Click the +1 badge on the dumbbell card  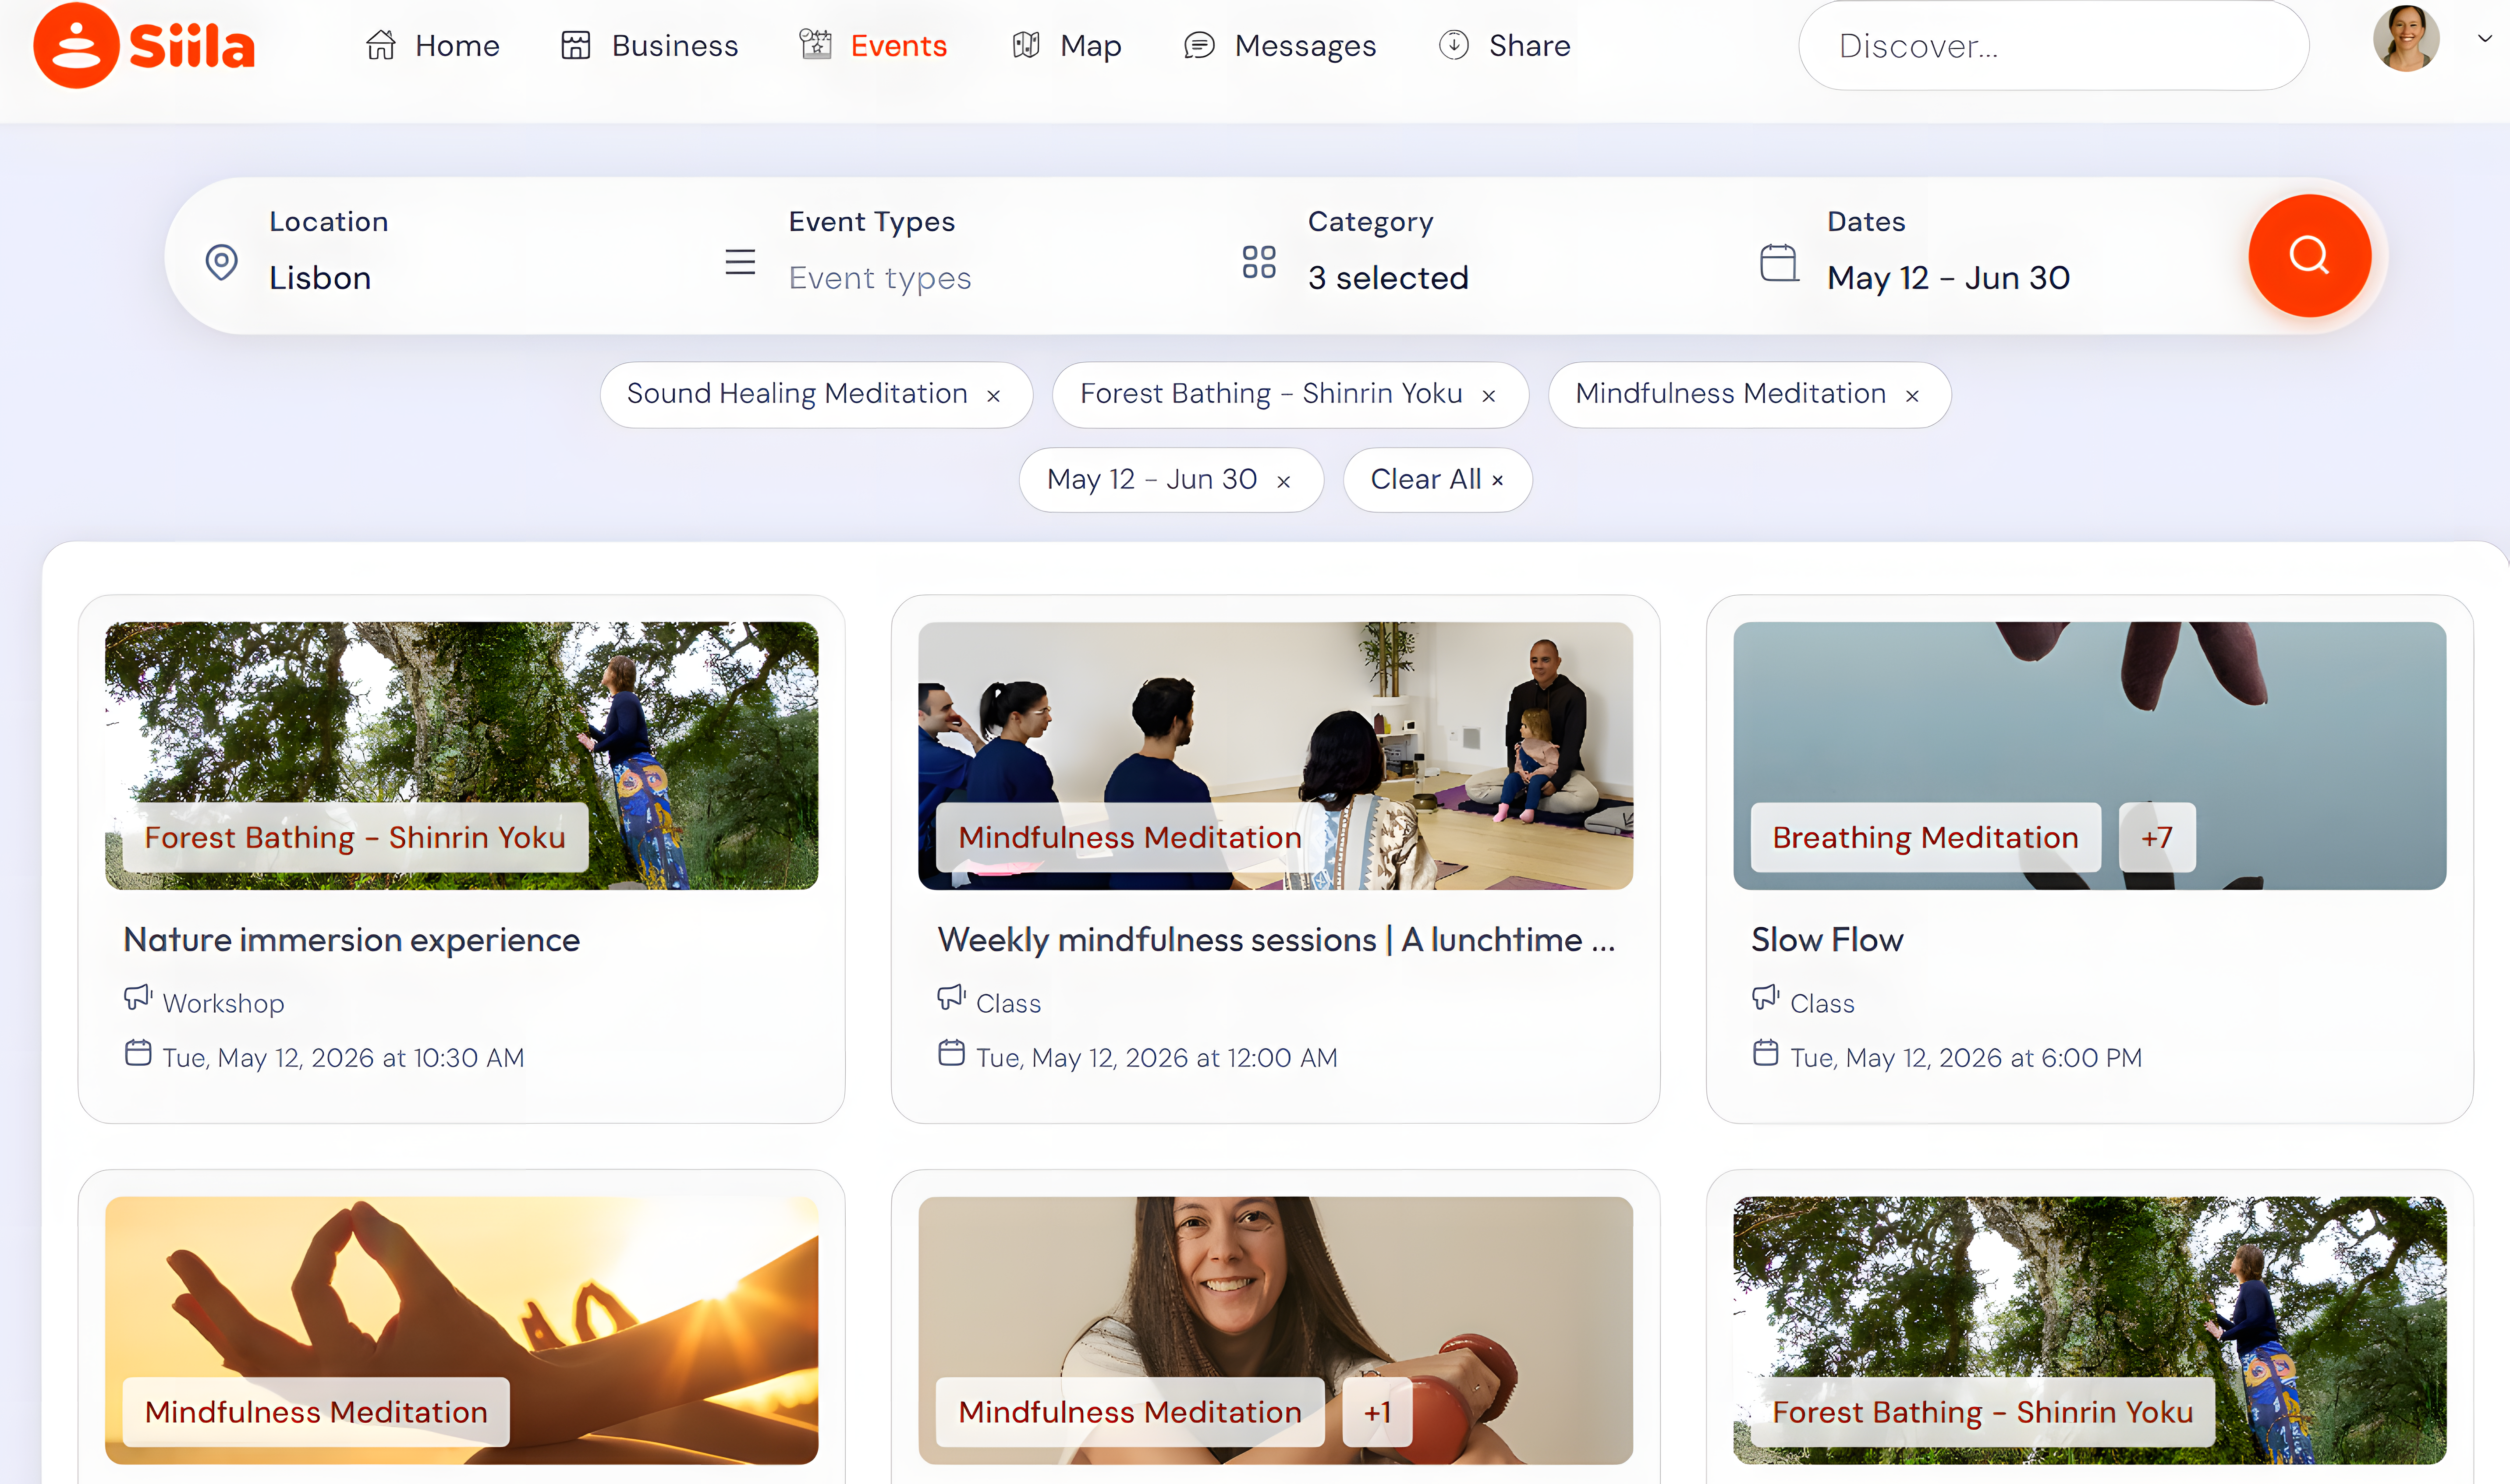click(x=1378, y=1412)
